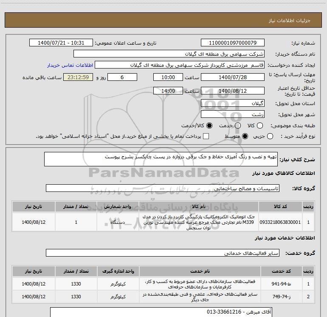Click the شماره نیاز field 1100001097000079

tap(233, 43)
